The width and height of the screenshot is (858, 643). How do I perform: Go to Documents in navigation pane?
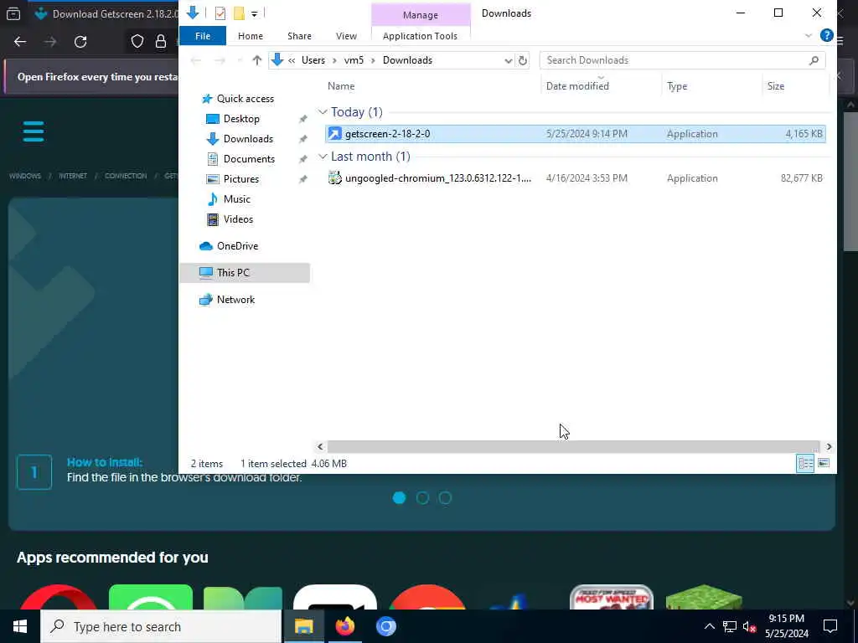click(x=249, y=159)
